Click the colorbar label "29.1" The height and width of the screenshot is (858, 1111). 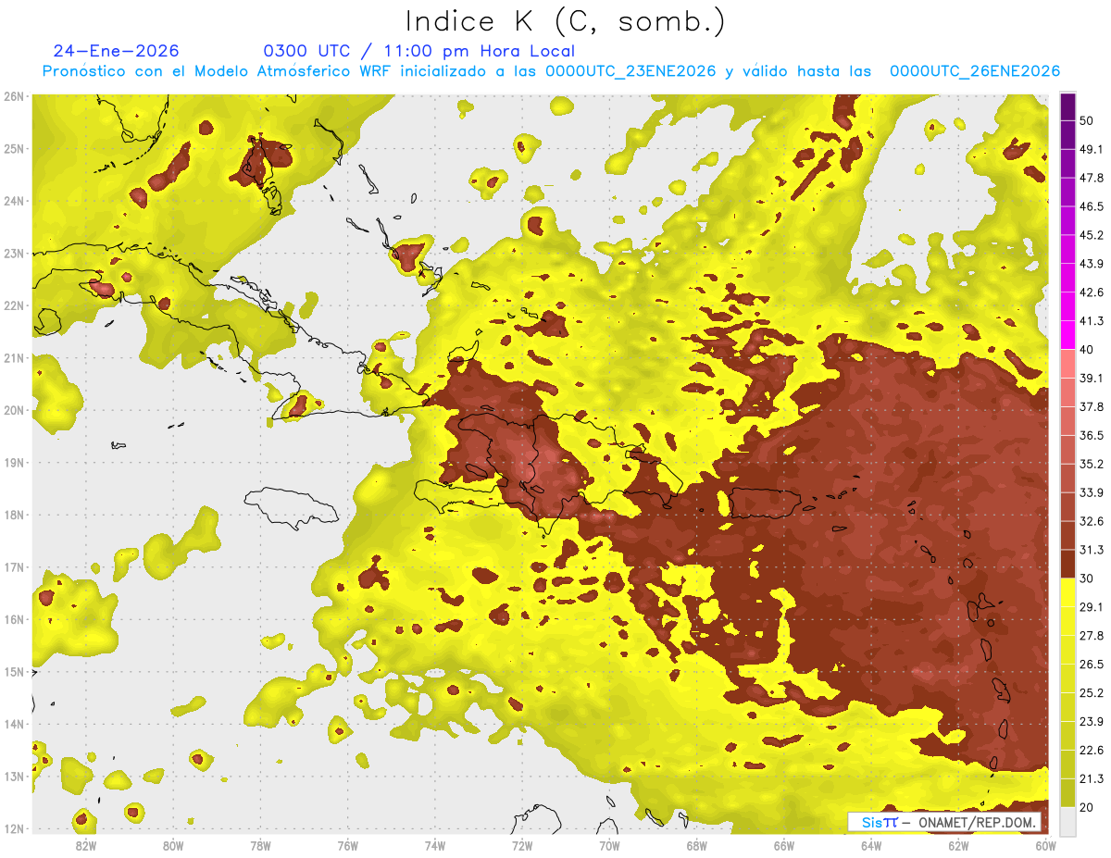click(x=1092, y=607)
